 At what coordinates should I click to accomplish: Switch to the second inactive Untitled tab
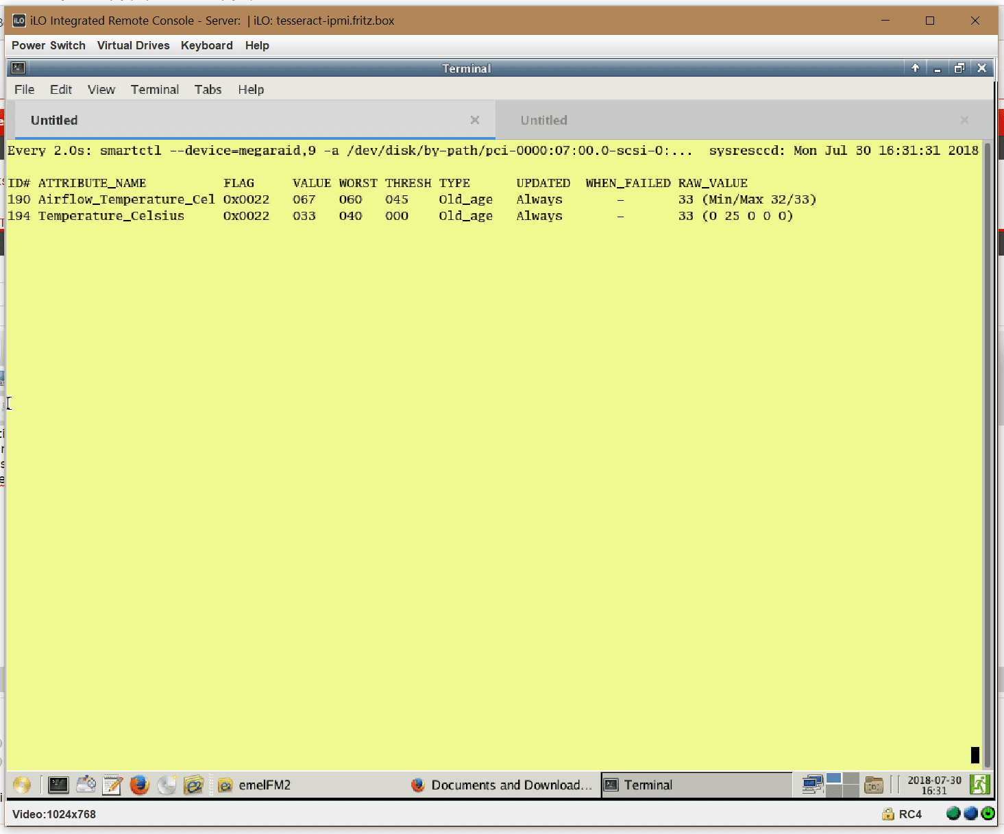[744, 120]
